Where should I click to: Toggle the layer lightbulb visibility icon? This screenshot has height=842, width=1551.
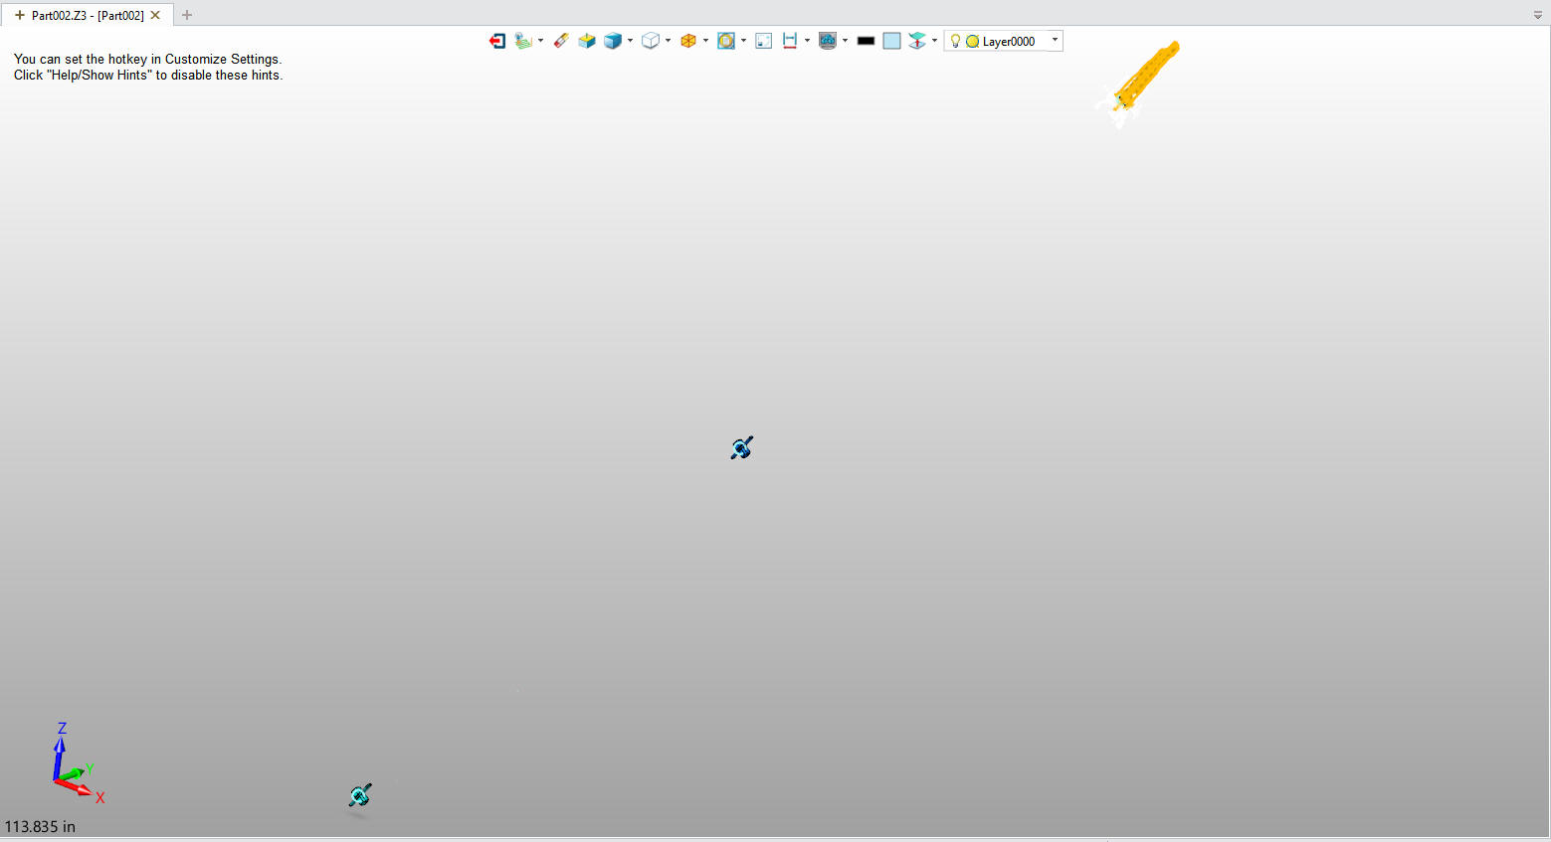click(955, 41)
